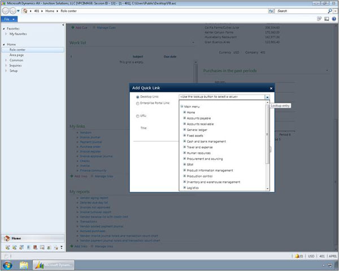
Task: Click sixth module icon under Home pane
Action: 42,247
